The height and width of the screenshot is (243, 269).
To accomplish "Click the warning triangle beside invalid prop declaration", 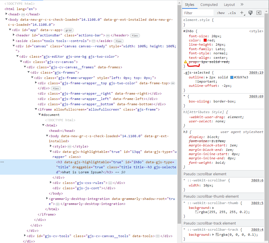I will [185, 62].
